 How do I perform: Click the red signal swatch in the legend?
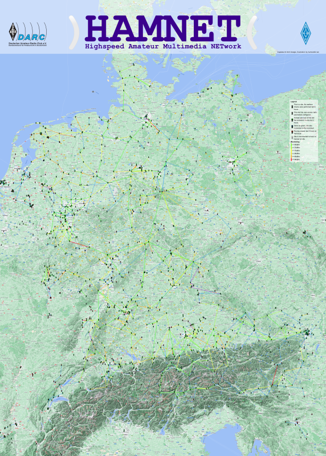pos(291,159)
